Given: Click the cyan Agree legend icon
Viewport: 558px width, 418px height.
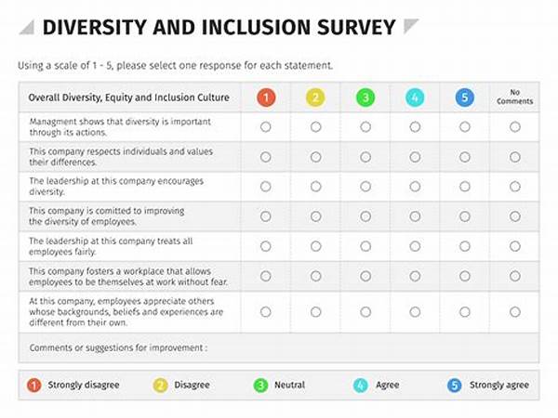Looking at the screenshot, I should [361, 385].
